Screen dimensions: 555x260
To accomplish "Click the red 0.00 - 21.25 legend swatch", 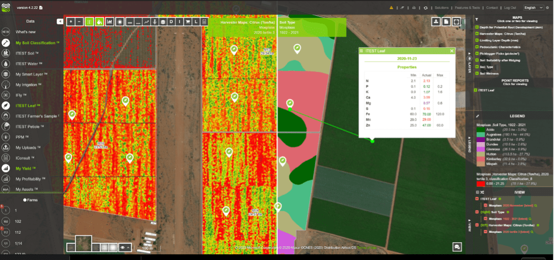I will (480, 183).
